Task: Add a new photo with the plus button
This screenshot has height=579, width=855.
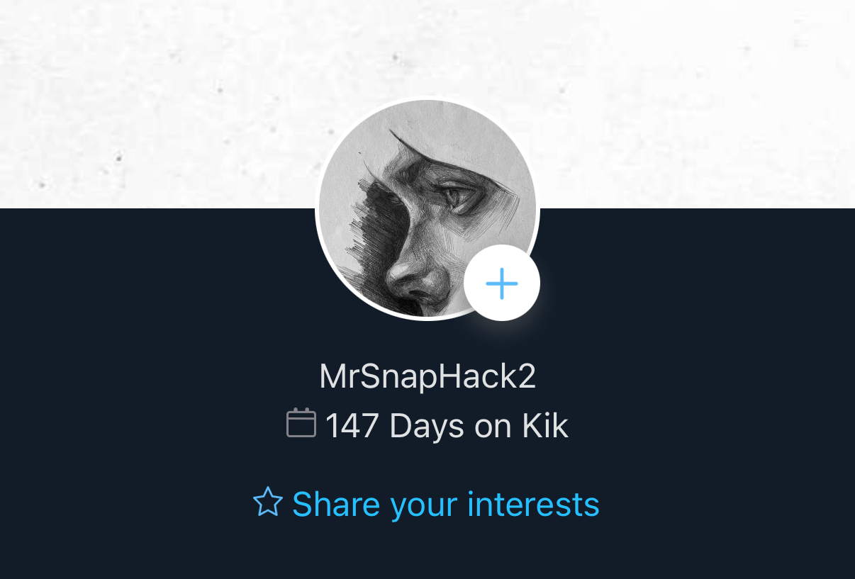Action: [x=502, y=283]
